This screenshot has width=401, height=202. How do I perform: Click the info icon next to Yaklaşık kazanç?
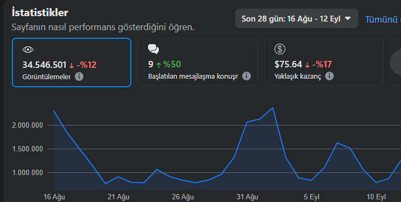pyautogui.click(x=329, y=76)
